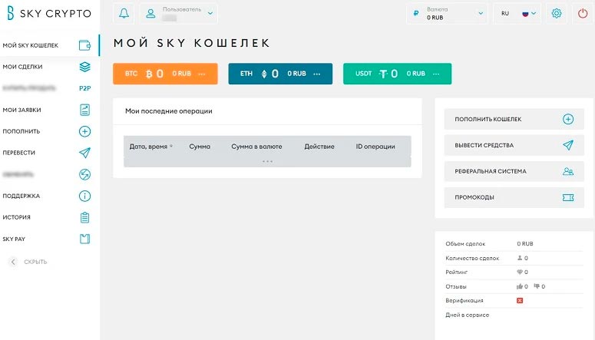Open the RU language selector
This screenshot has width=595, height=340.
pos(518,14)
